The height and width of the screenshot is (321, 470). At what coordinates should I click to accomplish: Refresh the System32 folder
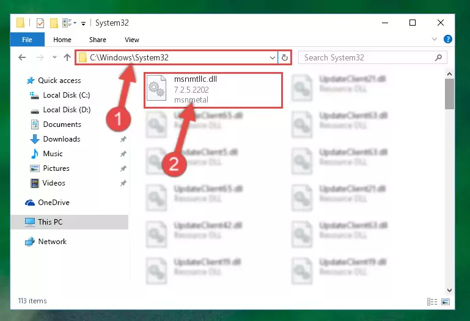tap(285, 57)
